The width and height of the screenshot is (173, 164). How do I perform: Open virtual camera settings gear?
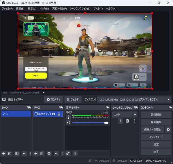[168, 130]
